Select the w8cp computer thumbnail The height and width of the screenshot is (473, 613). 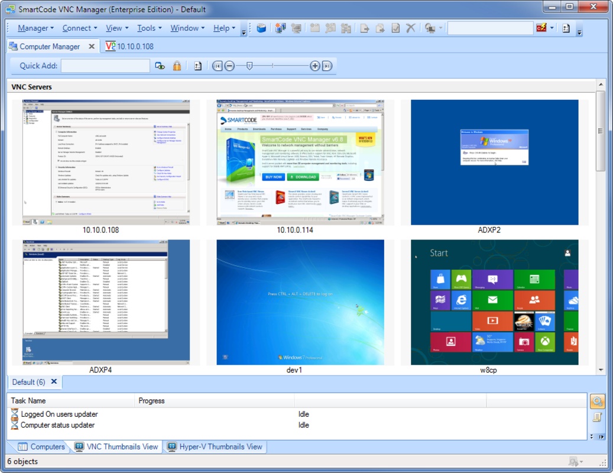[x=495, y=302]
